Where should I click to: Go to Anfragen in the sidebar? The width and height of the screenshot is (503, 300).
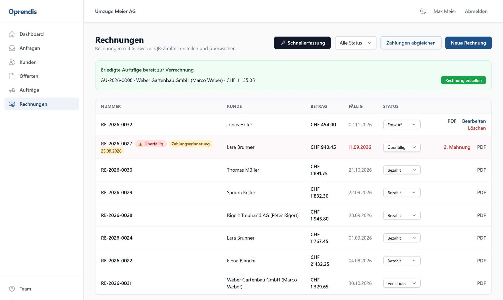tap(42, 48)
